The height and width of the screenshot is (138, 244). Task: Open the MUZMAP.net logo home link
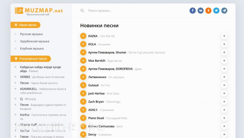39,11
